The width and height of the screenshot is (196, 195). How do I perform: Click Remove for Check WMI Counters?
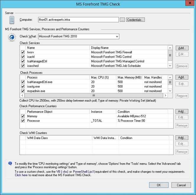[182, 152]
